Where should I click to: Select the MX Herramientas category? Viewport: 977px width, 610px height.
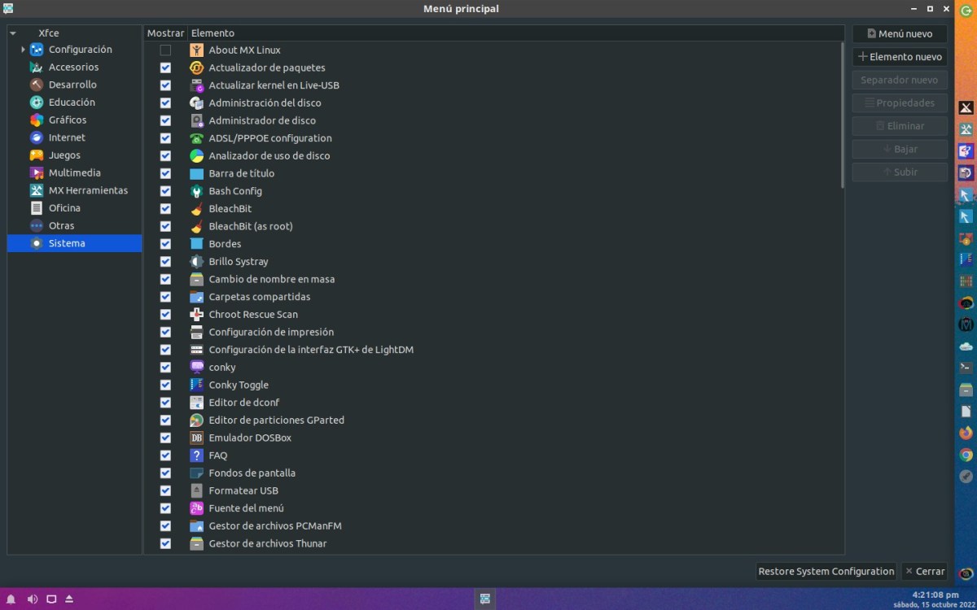[88, 191]
